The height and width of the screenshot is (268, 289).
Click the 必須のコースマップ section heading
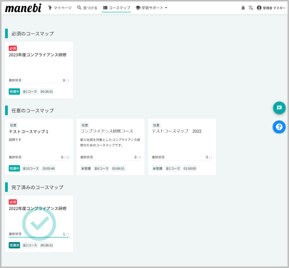(x=32, y=33)
